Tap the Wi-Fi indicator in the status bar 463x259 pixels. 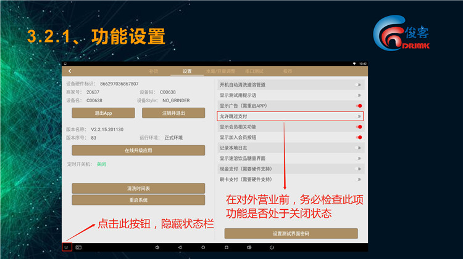click(354, 63)
